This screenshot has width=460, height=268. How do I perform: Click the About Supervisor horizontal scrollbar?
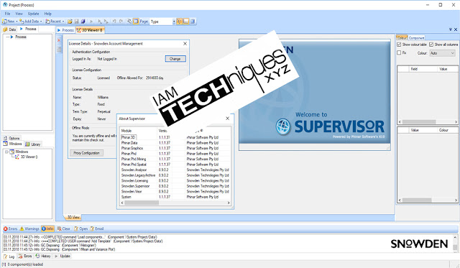[175, 203]
